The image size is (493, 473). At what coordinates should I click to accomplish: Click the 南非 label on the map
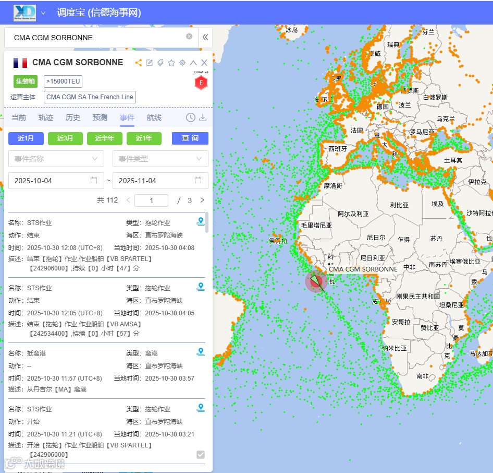(422, 376)
